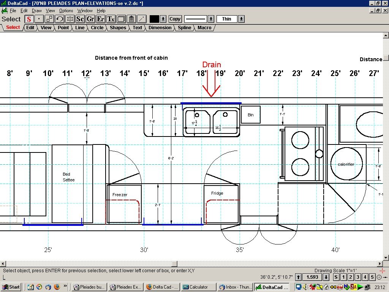
Task: Select the Sc scale tool
Action: coord(80,19)
